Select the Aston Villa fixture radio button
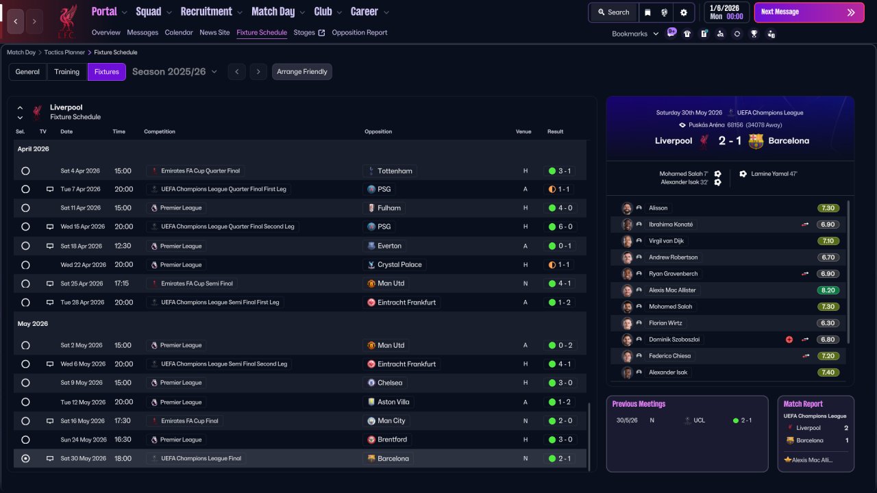The width and height of the screenshot is (877, 493). [x=25, y=402]
